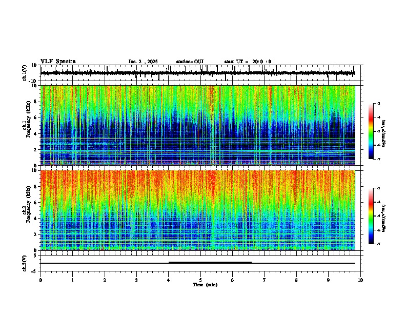Click the "6" kHz tick of ch.2 spectrogram

click(x=36, y=203)
